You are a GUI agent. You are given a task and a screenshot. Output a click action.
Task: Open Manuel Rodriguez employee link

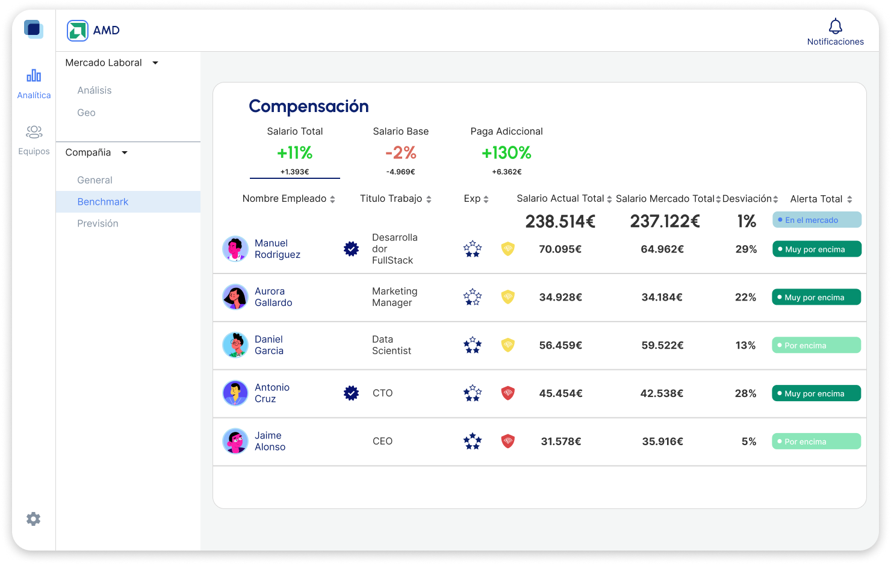pyautogui.click(x=278, y=249)
